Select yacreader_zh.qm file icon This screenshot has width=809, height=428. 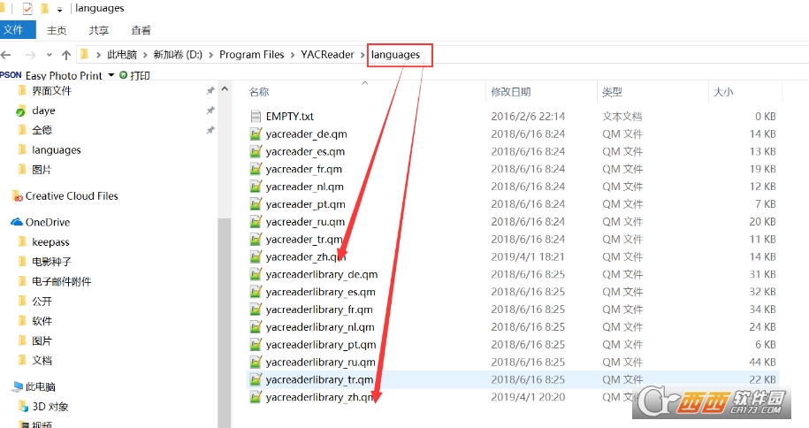256,256
